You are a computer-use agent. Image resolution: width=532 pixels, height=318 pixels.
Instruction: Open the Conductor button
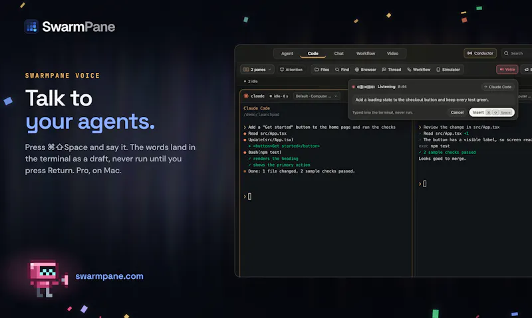pos(480,53)
